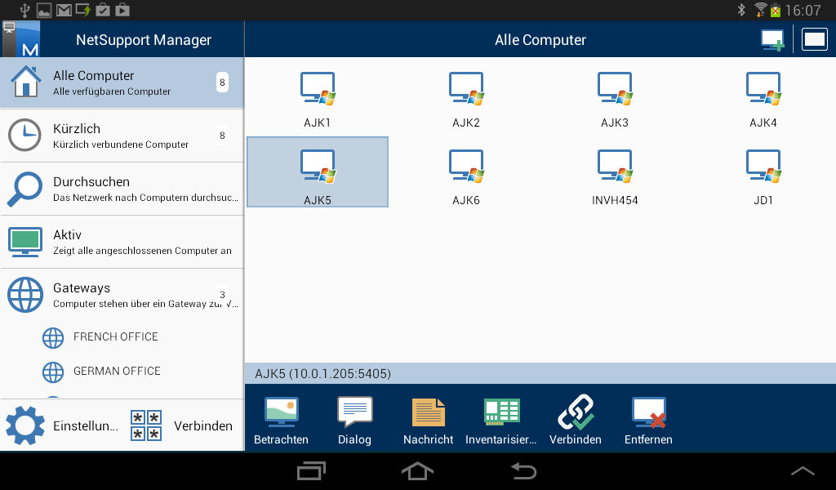Open Einstellun... settings gear
The height and width of the screenshot is (490, 836).
pyautogui.click(x=62, y=425)
